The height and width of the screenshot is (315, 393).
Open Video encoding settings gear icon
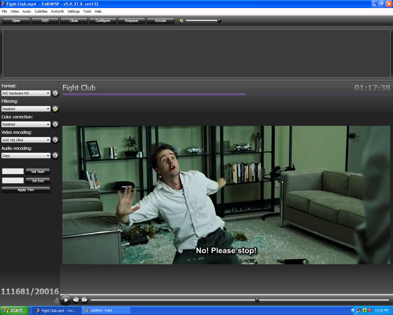[x=55, y=140]
